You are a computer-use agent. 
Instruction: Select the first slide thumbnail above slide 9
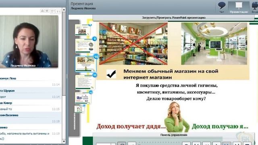[x=83, y=30]
